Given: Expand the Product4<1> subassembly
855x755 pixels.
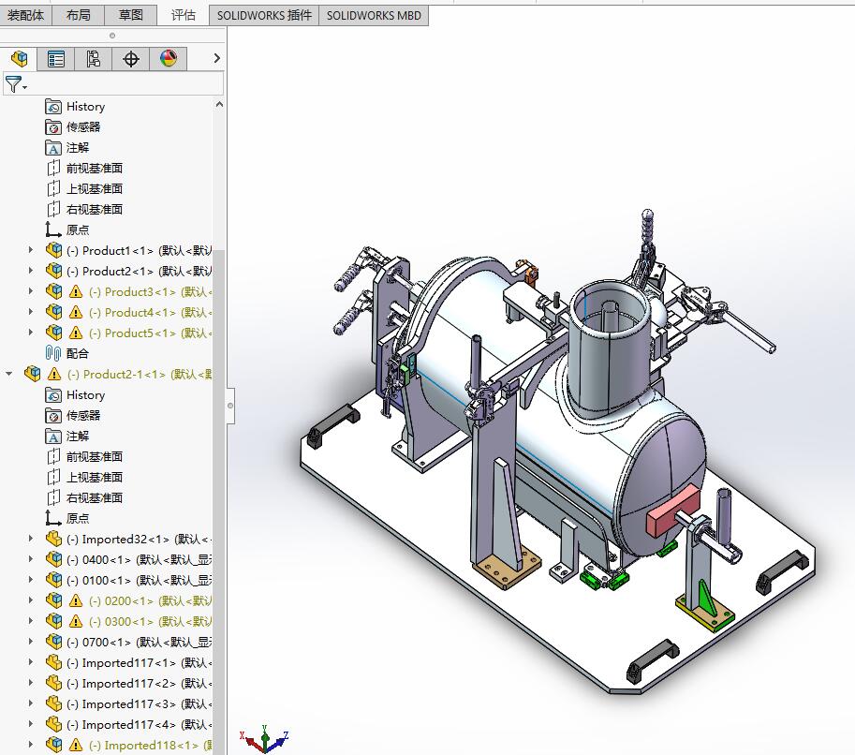Looking at the screenshot, I should 31,312.
